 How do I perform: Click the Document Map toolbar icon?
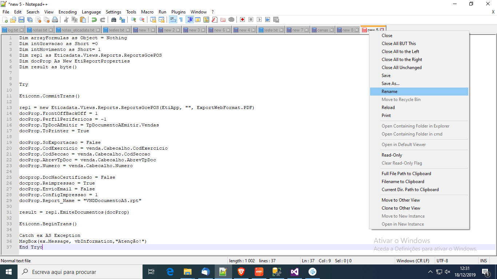pos(206,20)
